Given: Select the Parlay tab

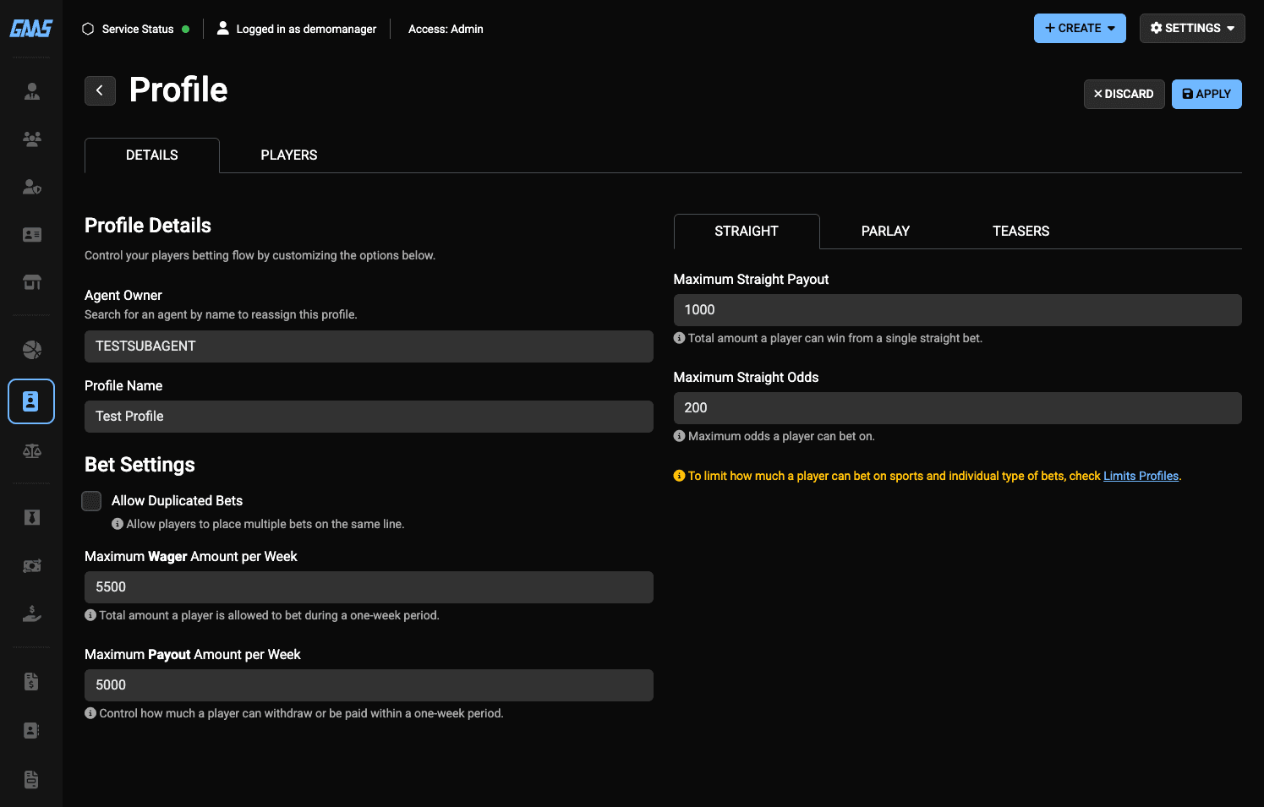Looking at the screenshot, I should (884, 232).
